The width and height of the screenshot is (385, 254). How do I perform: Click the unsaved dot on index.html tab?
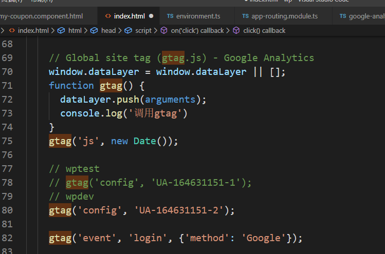(x=151, y=16)
